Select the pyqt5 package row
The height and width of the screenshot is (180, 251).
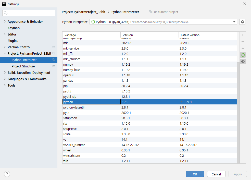[150, 91]
